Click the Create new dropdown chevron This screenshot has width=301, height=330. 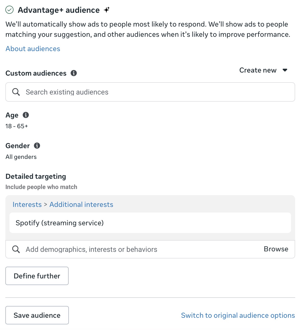[285, 70]
